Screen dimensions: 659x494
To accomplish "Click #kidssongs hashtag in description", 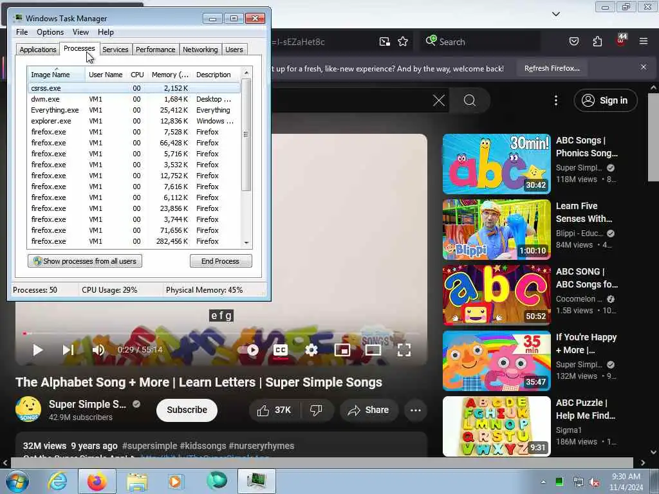I will 203,446.
